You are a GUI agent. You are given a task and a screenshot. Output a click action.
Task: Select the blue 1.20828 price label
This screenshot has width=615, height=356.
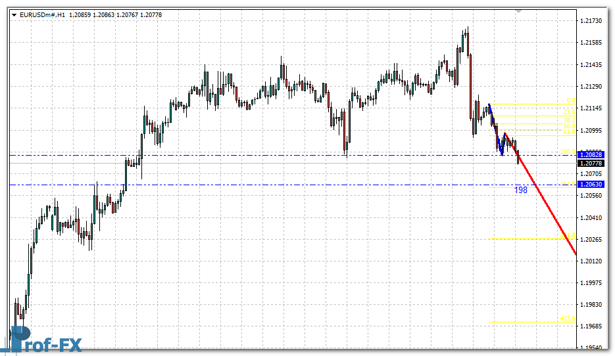coord(591,154)
